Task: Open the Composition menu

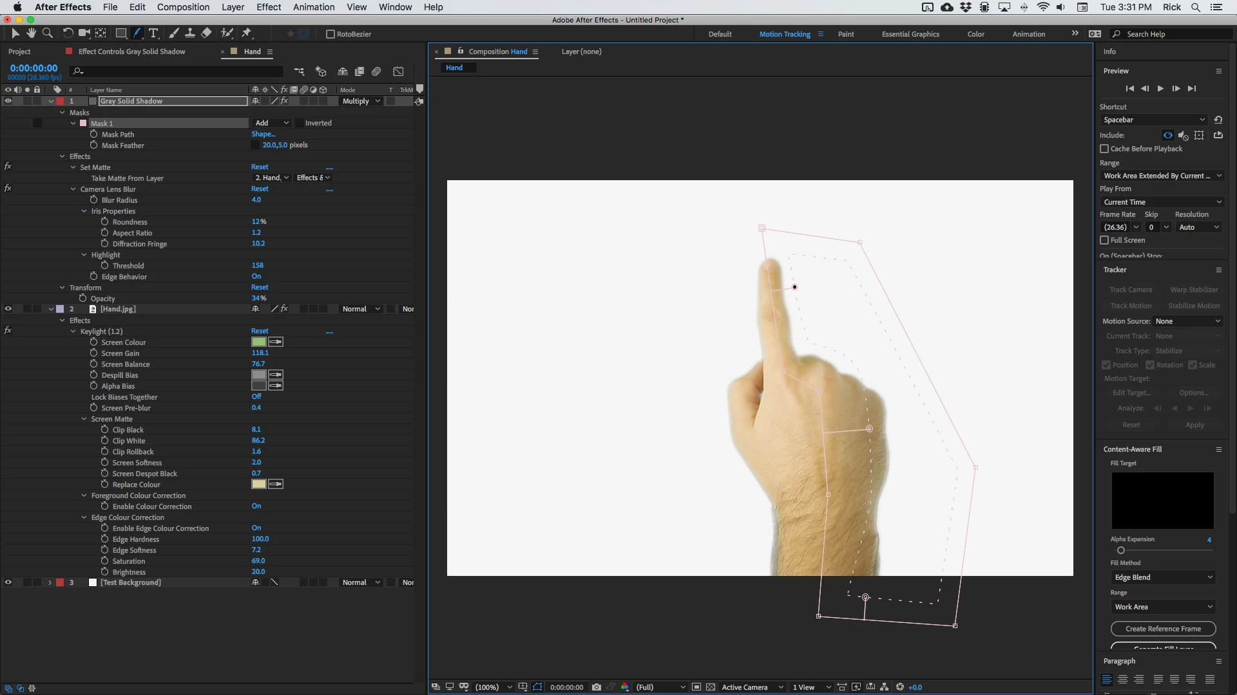Action: point(183,7)
